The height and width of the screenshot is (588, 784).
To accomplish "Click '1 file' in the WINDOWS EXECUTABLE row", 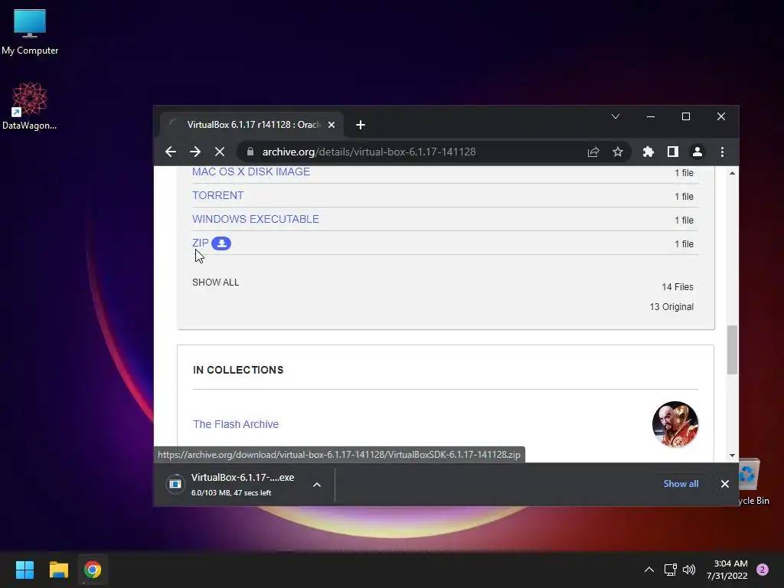I will click(684, 220).
